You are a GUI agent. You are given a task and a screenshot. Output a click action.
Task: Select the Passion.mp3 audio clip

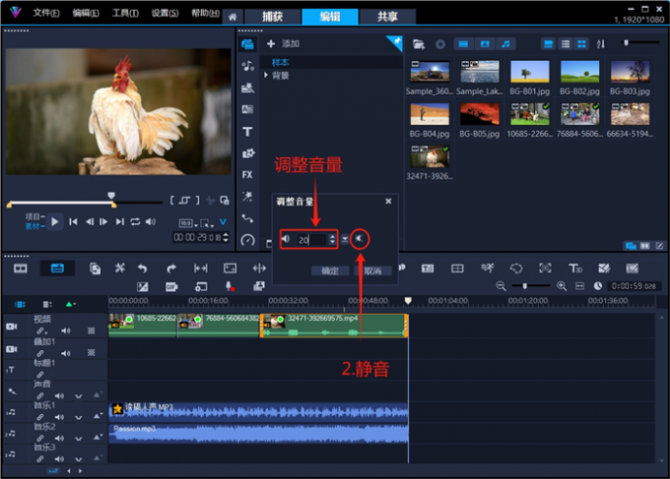(258, 433)
